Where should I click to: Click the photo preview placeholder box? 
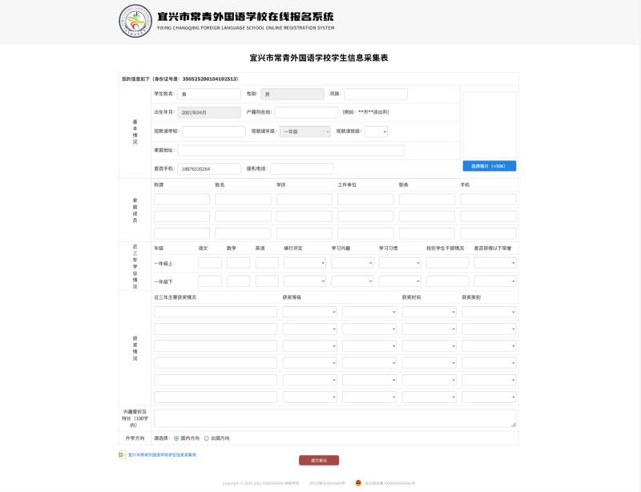(x=490, y=124)
